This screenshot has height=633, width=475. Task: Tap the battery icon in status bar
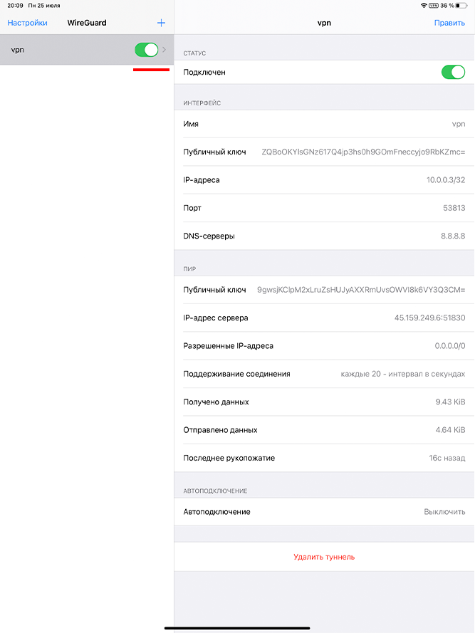[461, 5]
